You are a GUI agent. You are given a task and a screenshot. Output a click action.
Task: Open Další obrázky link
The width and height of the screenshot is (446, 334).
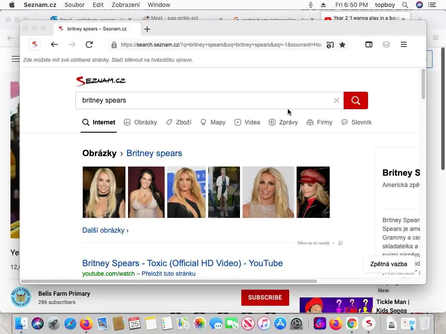[105, 230]
